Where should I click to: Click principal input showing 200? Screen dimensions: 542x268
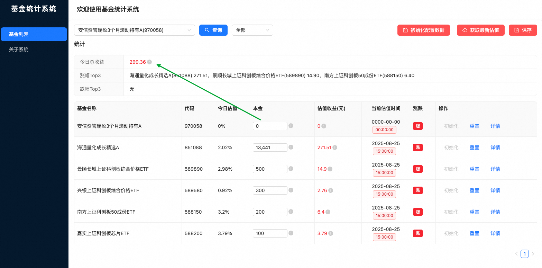point(270,212)
